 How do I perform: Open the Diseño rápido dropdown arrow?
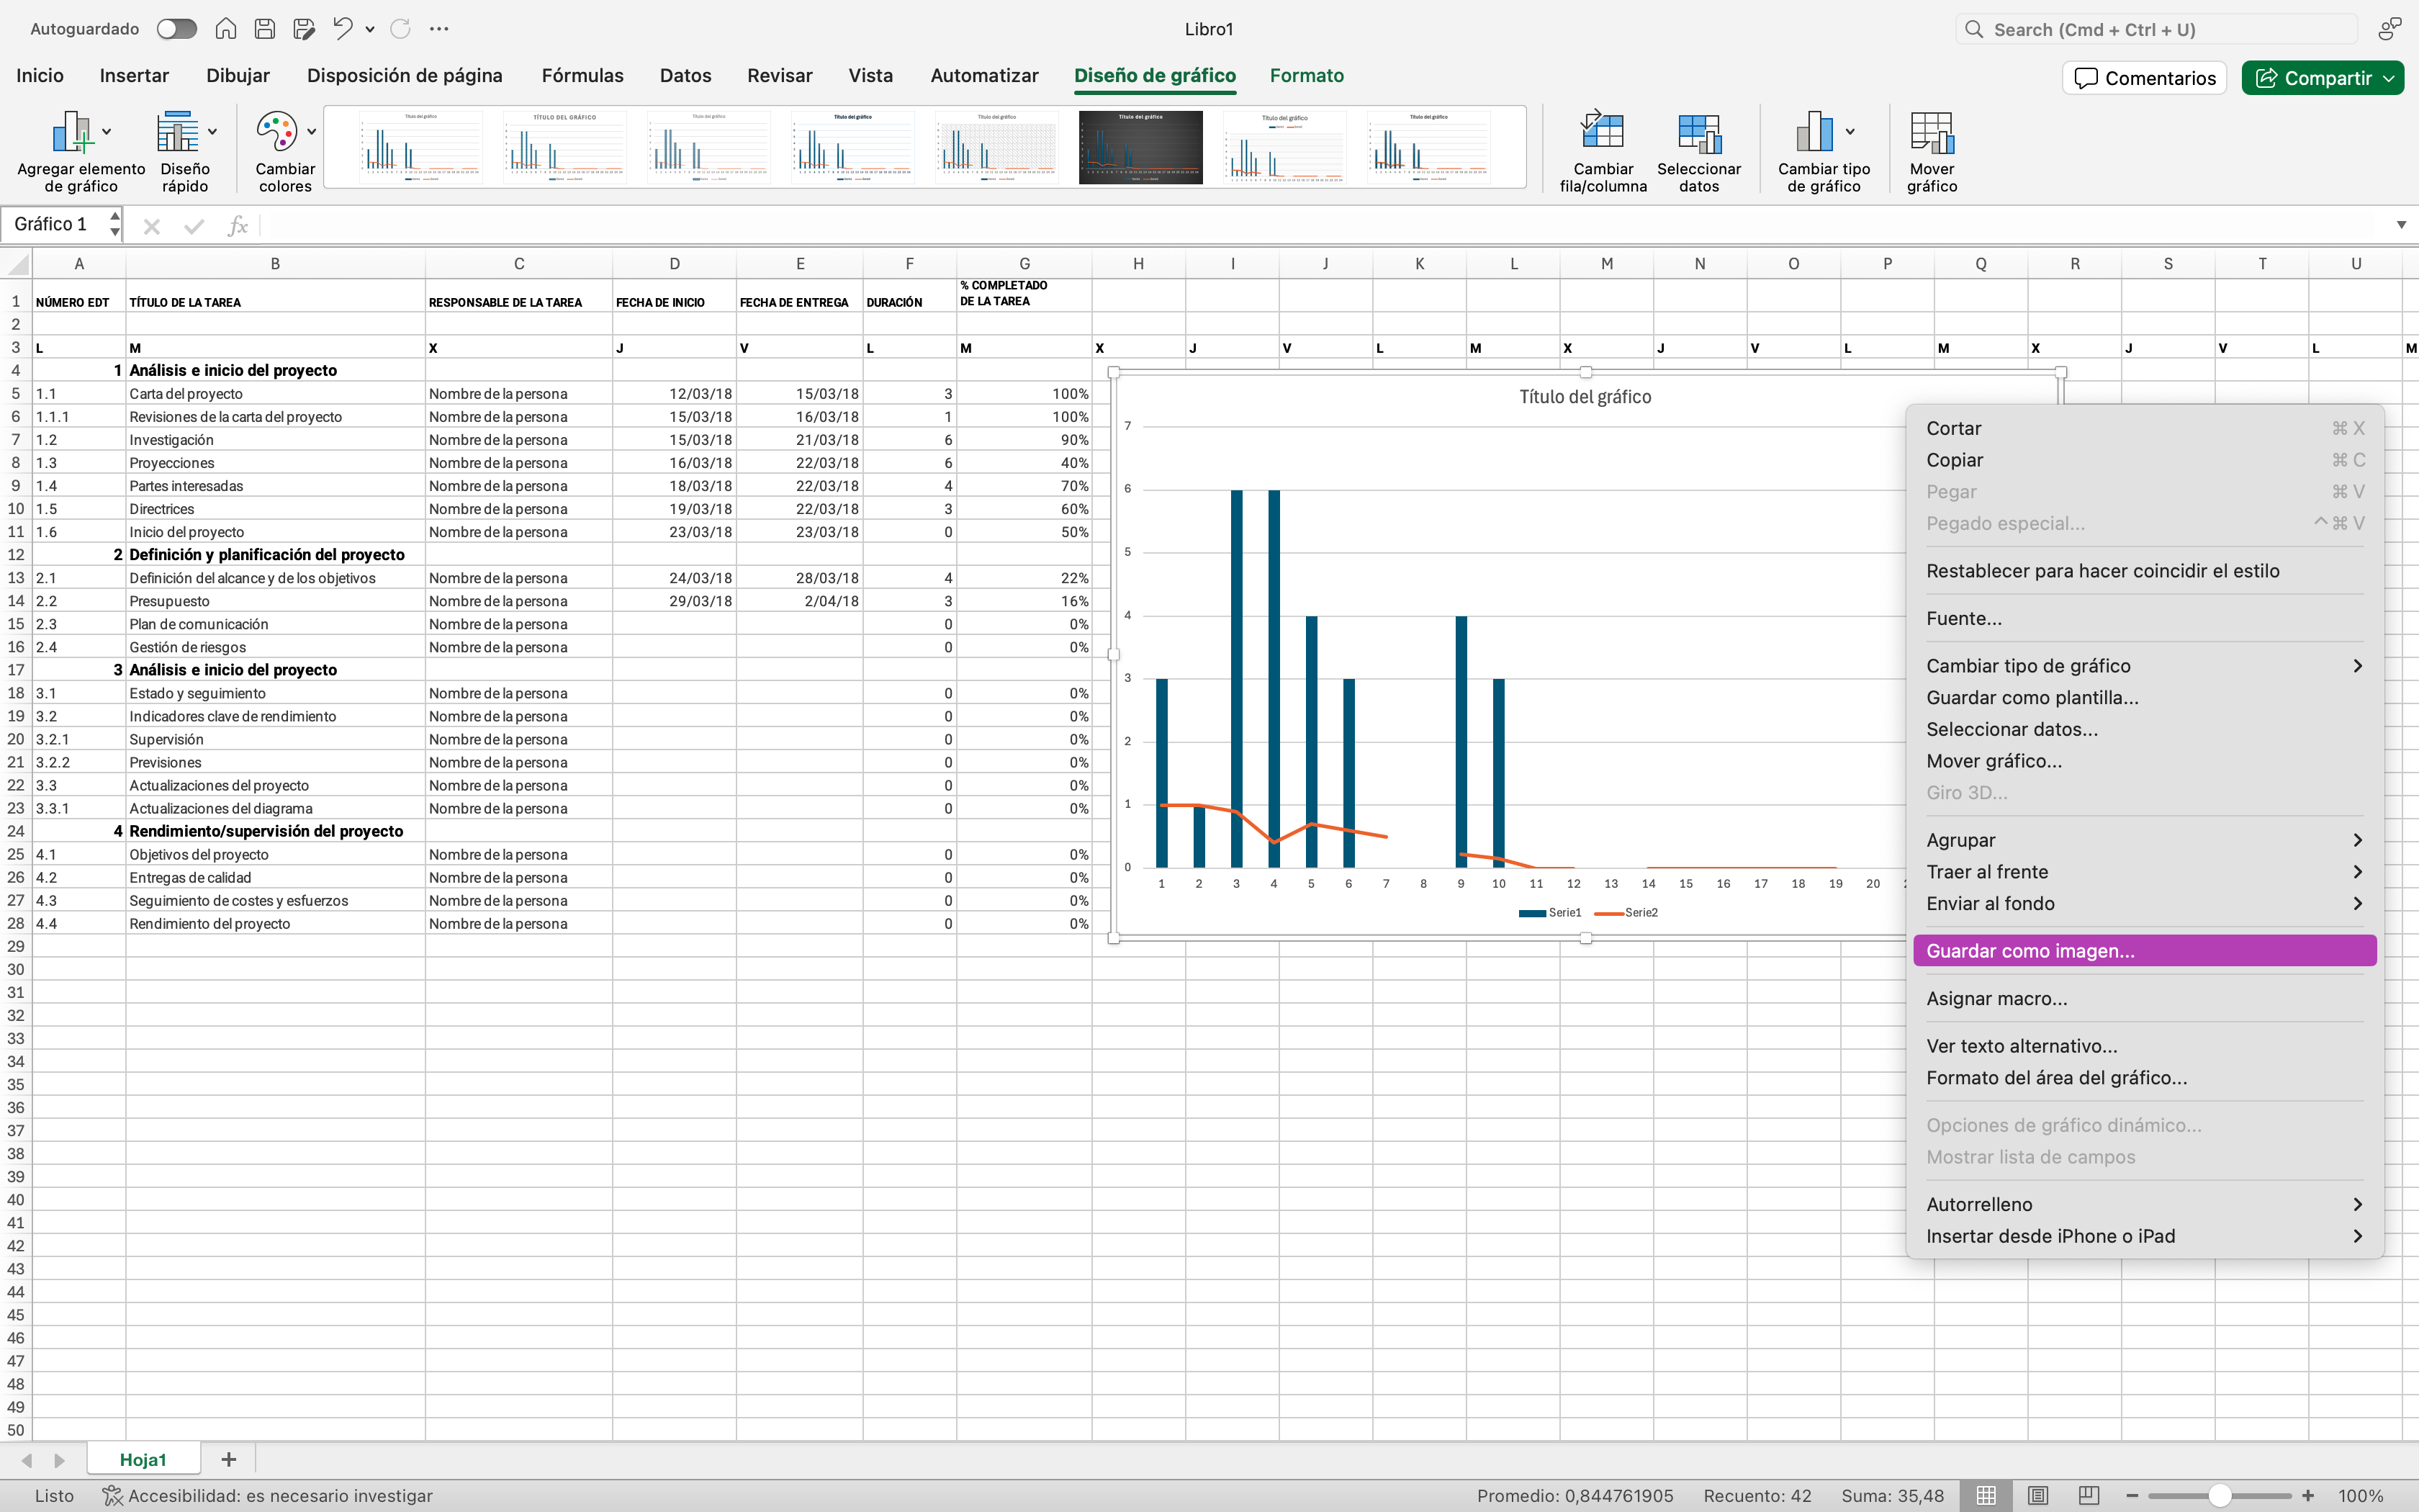(x=212, y=132)
